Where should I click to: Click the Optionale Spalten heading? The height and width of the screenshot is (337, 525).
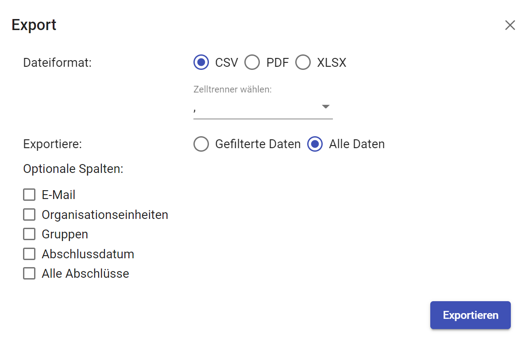[x=73, y=169]
